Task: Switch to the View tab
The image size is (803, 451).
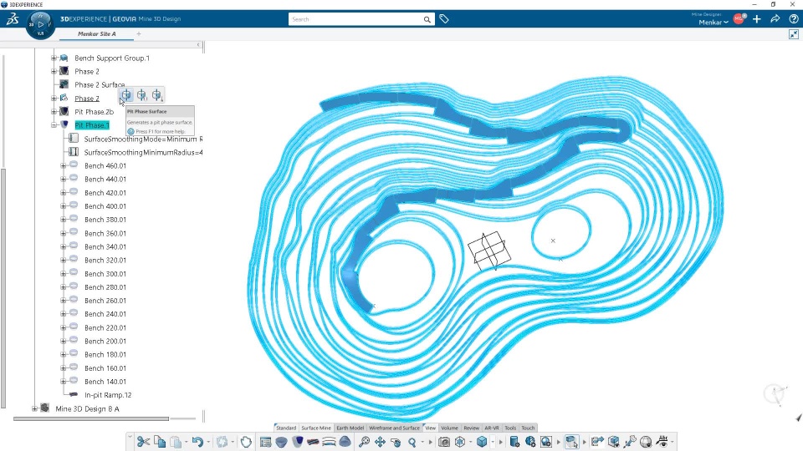Action: point(430,428)
